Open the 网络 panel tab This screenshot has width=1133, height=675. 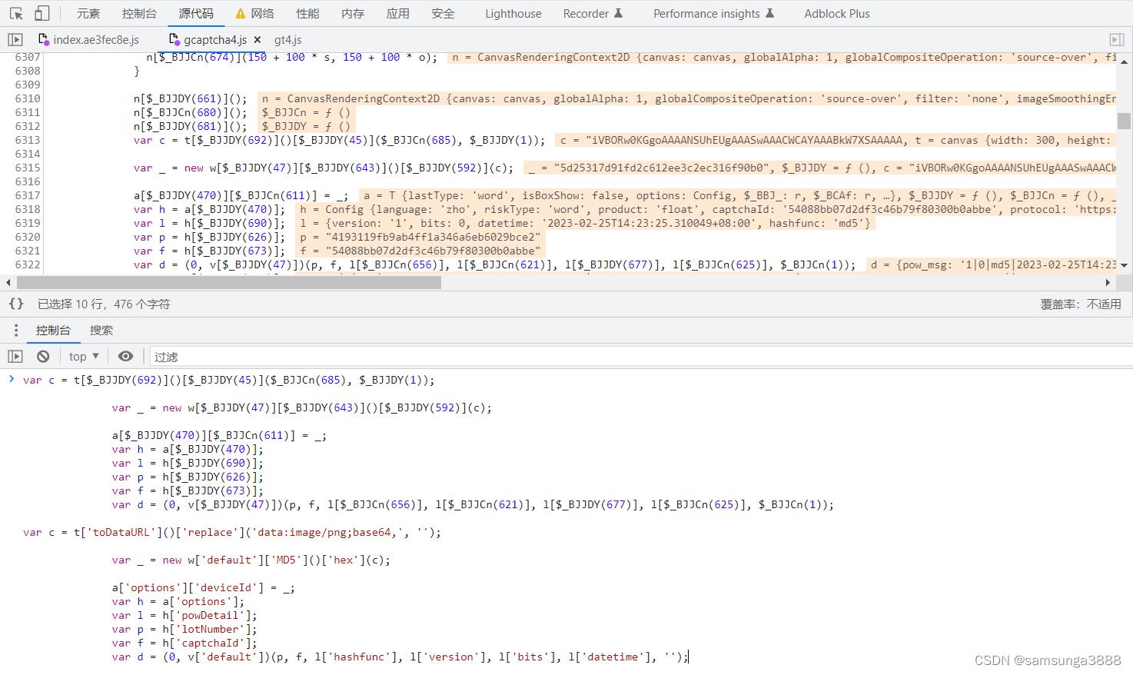[262, 13]
